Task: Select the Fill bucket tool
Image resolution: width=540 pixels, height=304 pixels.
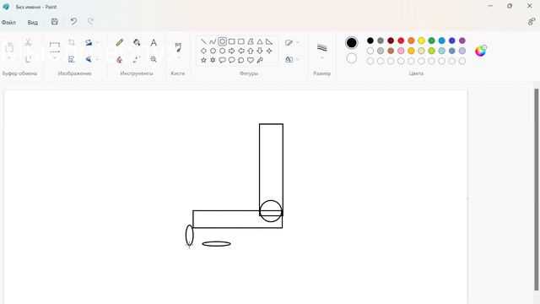Action: coord(137,42)
